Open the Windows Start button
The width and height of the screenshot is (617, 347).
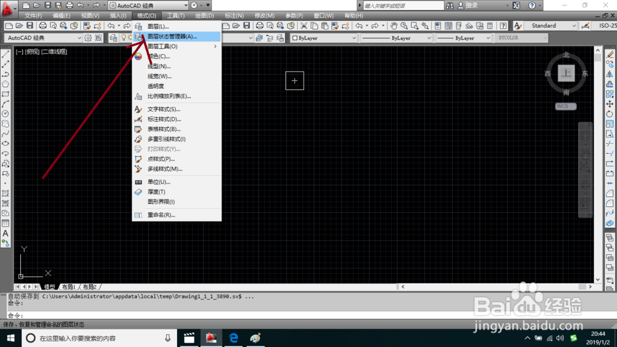(x=10, y=338)
